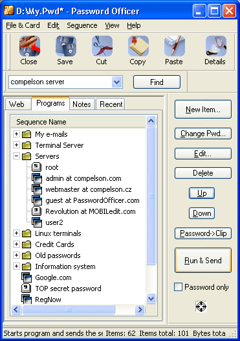
Task: Expand the Information system folder
Action: pos(16,266)
